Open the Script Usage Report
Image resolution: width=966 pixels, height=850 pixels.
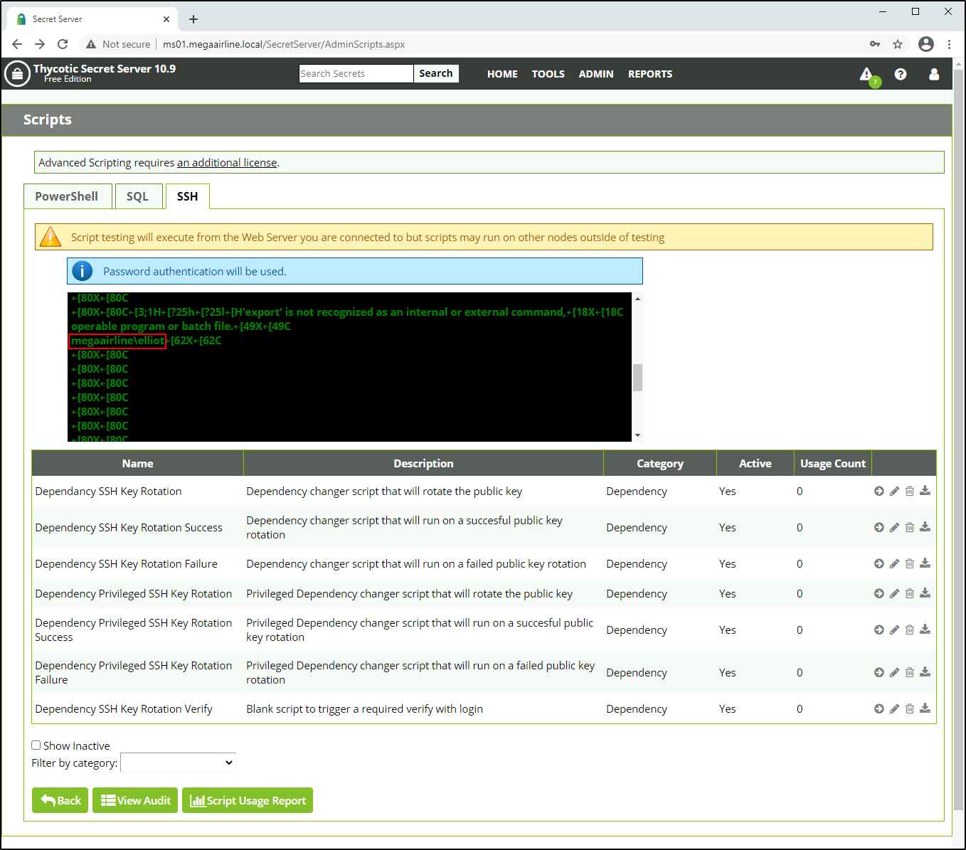pos(248,800)
